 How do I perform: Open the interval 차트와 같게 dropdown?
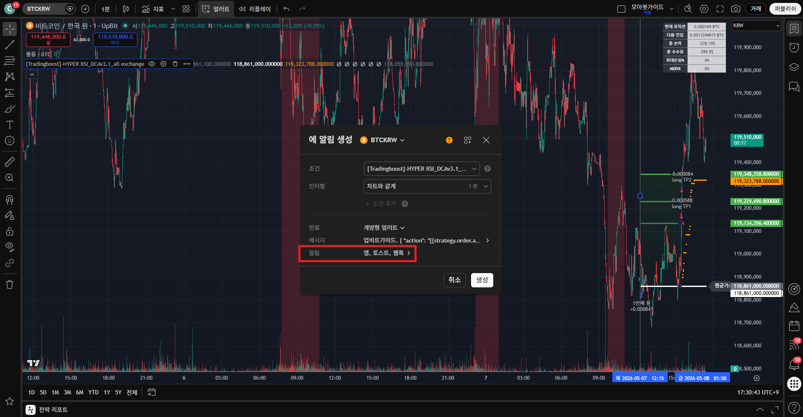427,186
